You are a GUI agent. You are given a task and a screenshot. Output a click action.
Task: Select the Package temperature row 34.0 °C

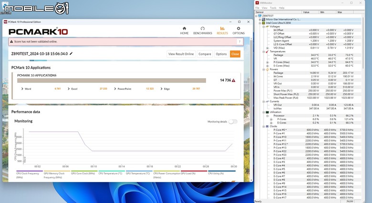pos(313,55)
